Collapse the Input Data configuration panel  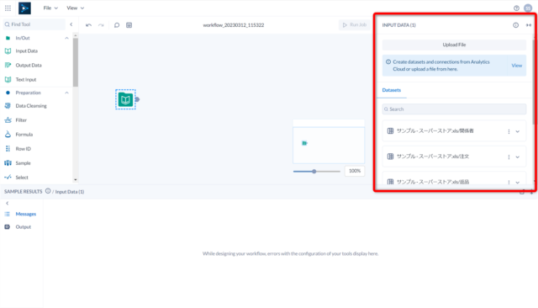(x=529, y=25)
